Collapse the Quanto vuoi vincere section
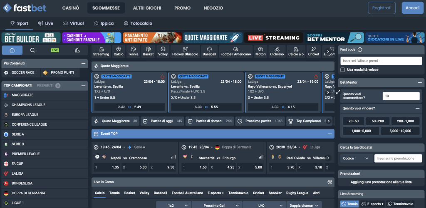Screen dimensions: 426x208 [417, 108]
